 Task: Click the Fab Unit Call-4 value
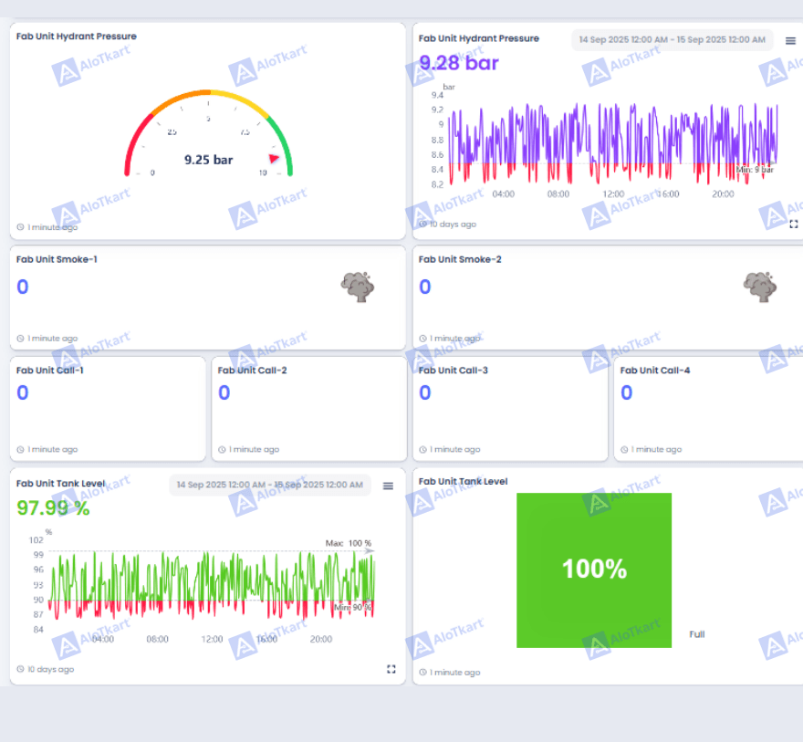(x=627, y=392)
